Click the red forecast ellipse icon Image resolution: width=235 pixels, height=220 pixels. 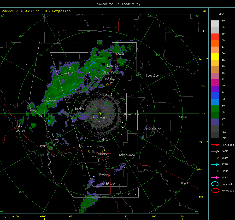tap(215, 190)
